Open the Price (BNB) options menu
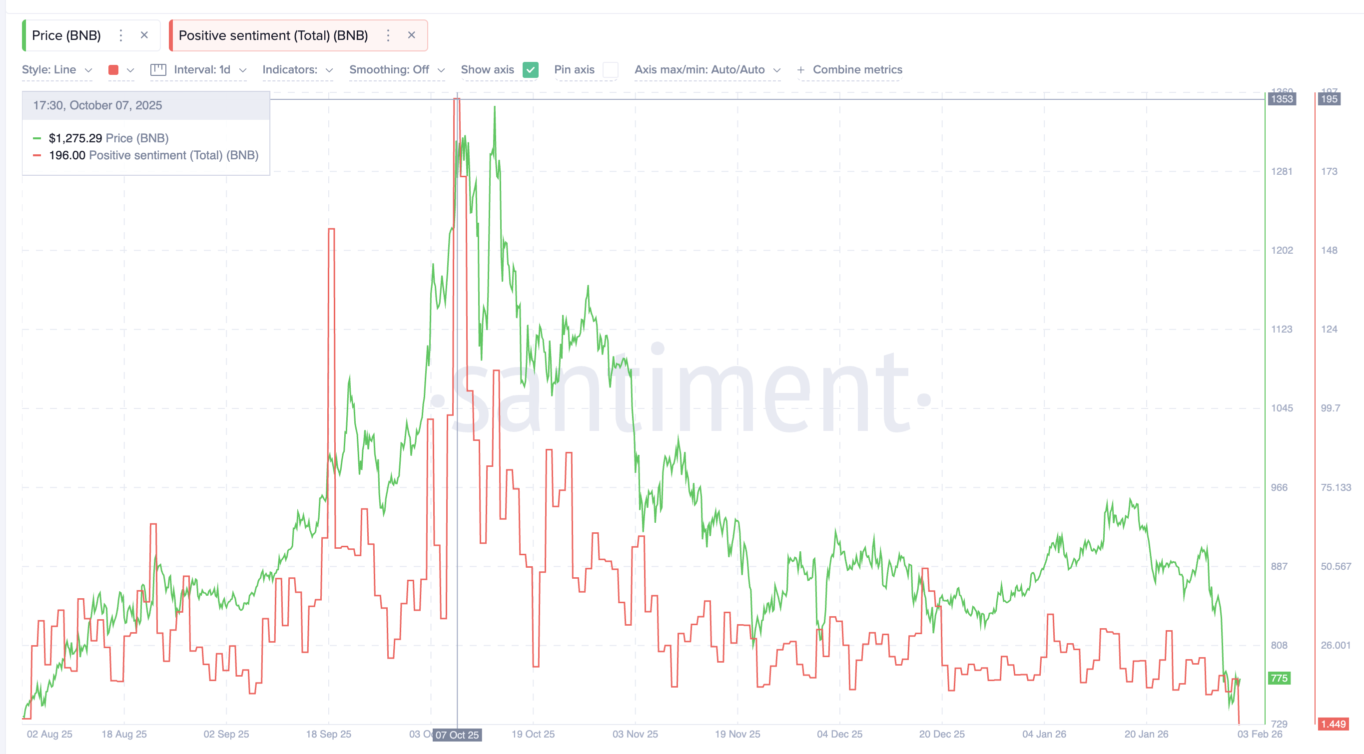The image size is (1364, 754). [x=121, y=35]
